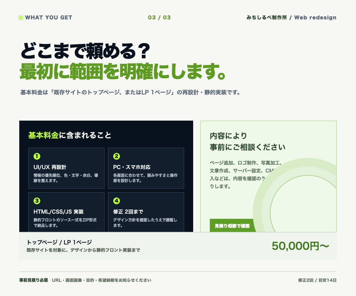Click the description 各画面に合わせて、読みやすさ
The width and height of the screenshot is (356, 296).
(x=145, y=178)
